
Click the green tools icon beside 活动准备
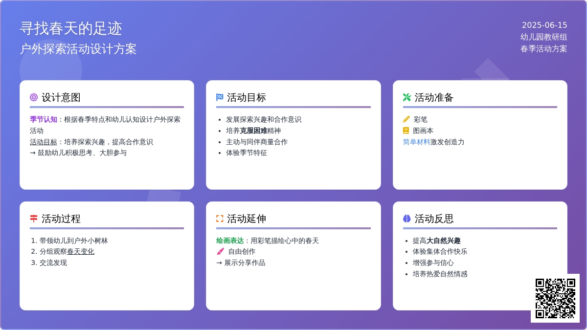407,97
